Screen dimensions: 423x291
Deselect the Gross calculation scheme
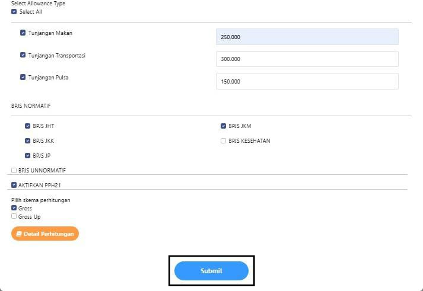click(x=14, y=208)
